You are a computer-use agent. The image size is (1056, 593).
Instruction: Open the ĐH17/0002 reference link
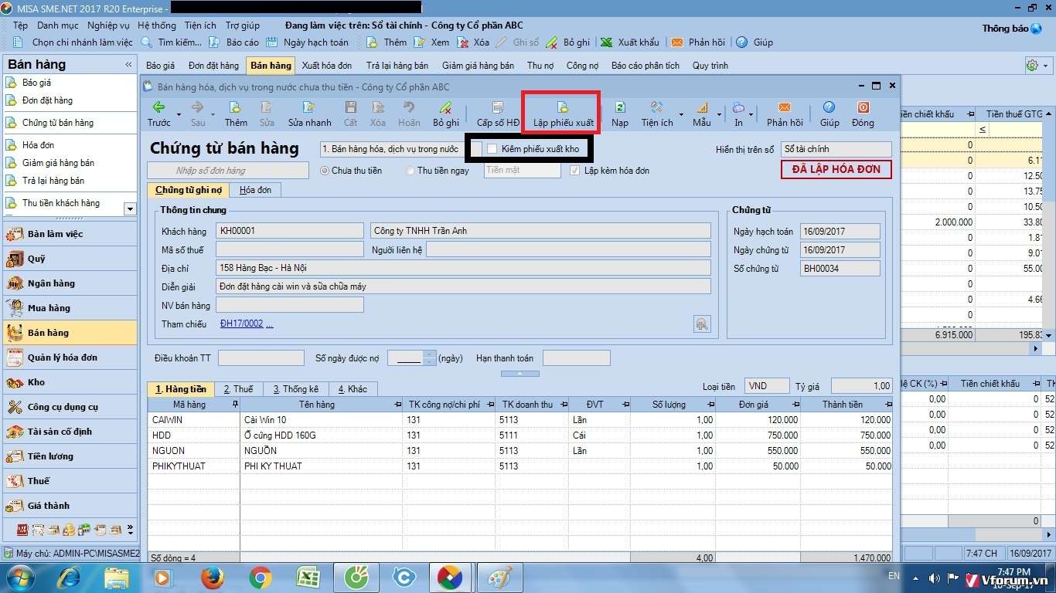pos(241,324)
